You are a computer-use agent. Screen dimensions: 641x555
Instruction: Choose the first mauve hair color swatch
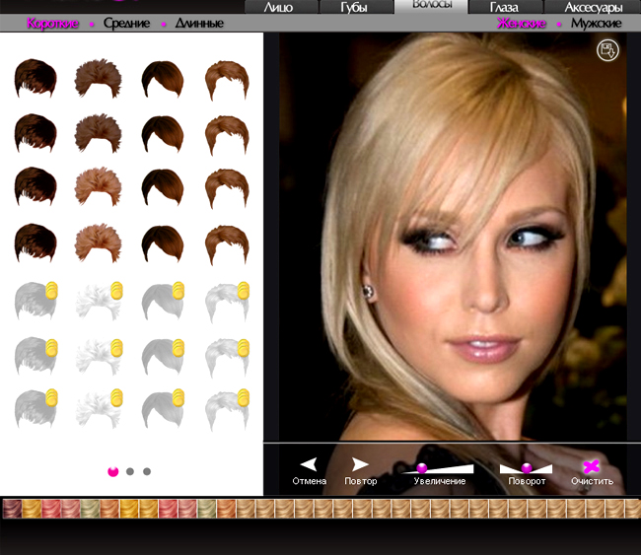(x=12, y=509)
